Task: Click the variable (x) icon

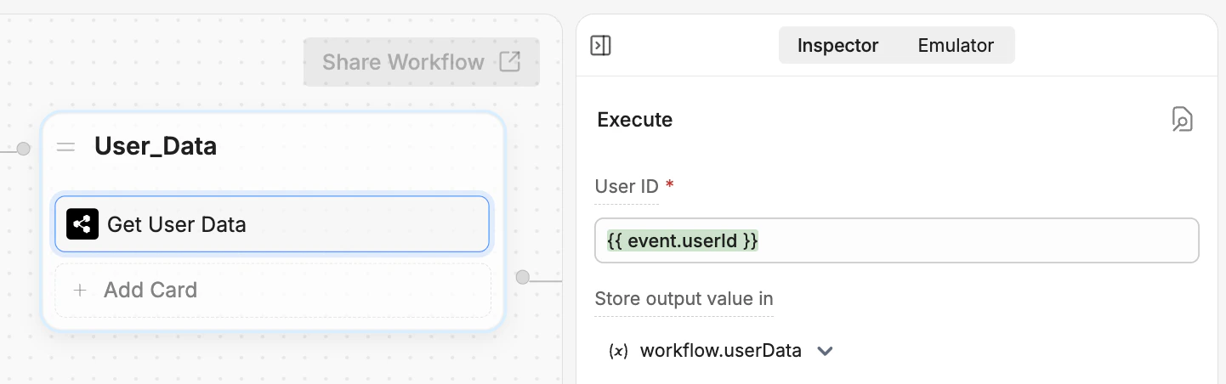Action: coord(618,351)
